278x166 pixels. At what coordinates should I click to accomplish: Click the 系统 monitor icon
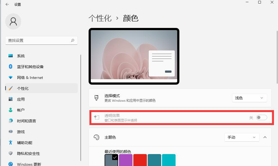coord(11,56)
